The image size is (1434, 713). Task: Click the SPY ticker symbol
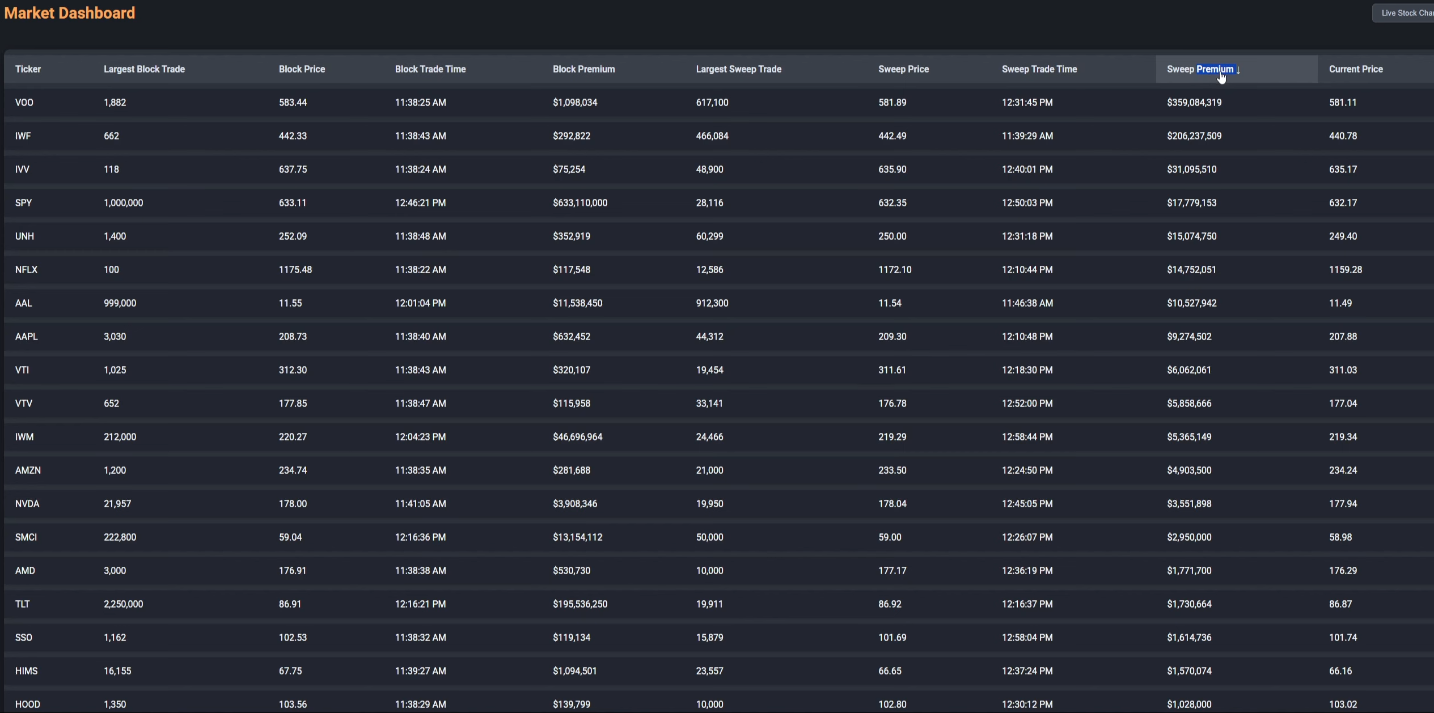point(23,203)
